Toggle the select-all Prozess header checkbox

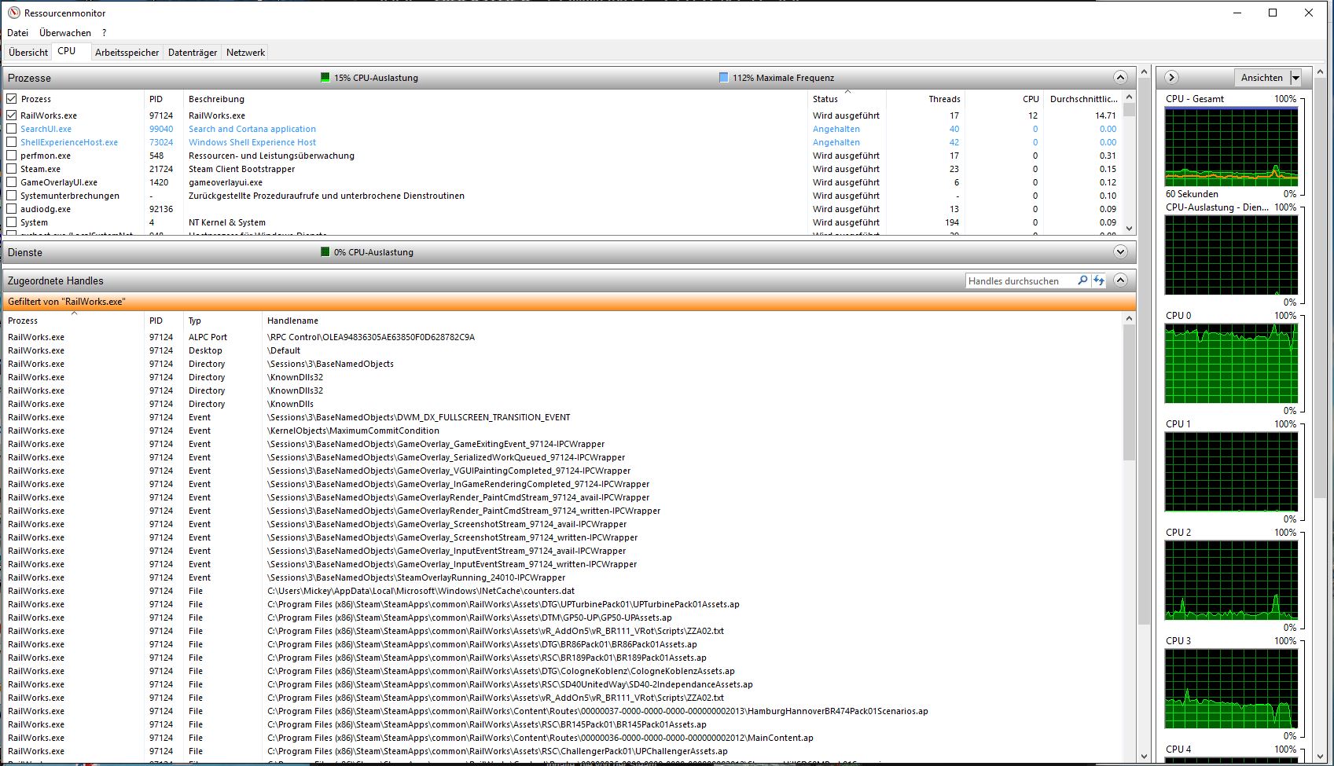tap(12, 99)
